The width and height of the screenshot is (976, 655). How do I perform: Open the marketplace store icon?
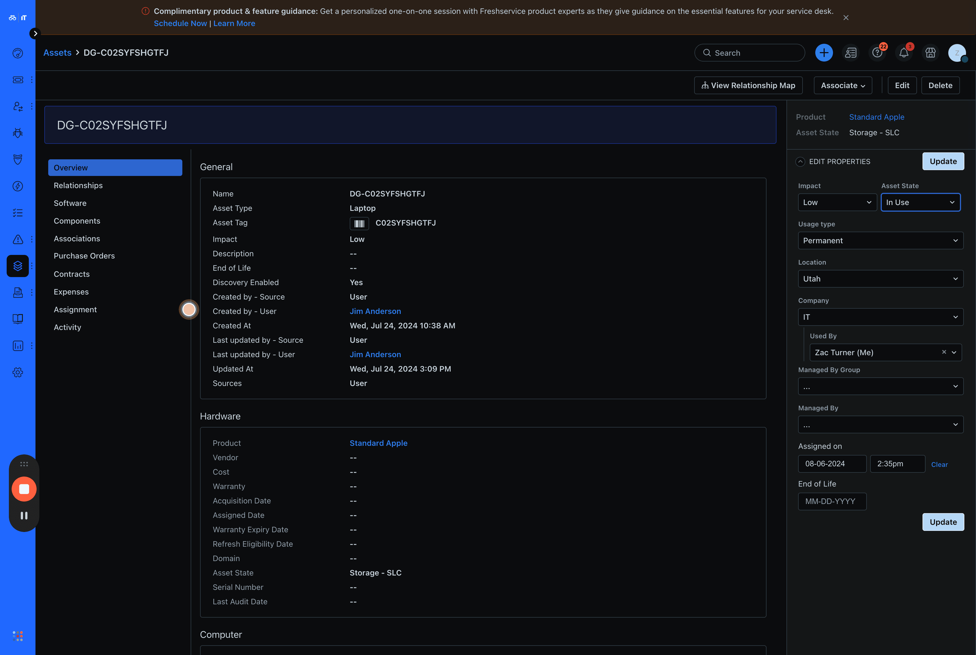931,53
